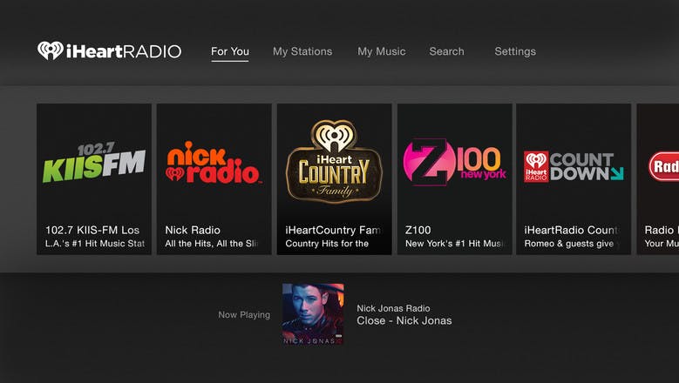The width and height of the screenshot is (679, 383).
Task: Open the Settings tab
Action: pos(515,51)
